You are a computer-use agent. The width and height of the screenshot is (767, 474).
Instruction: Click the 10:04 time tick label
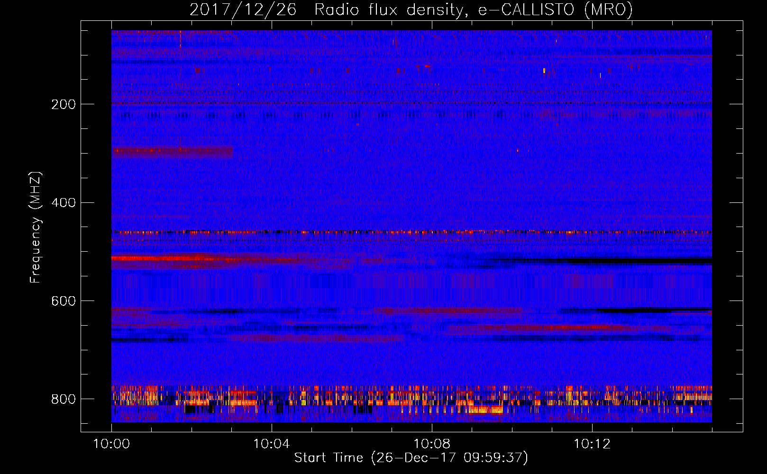[271, 444]
